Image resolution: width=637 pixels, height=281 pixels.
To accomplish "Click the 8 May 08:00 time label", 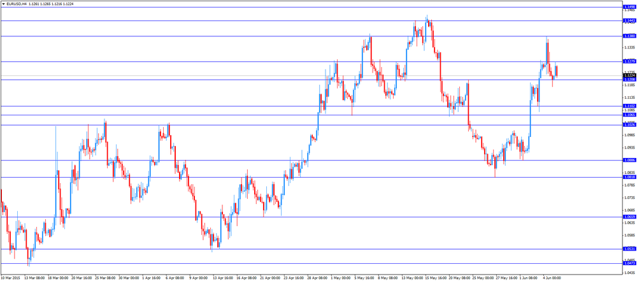I will (x=389, y=278).
